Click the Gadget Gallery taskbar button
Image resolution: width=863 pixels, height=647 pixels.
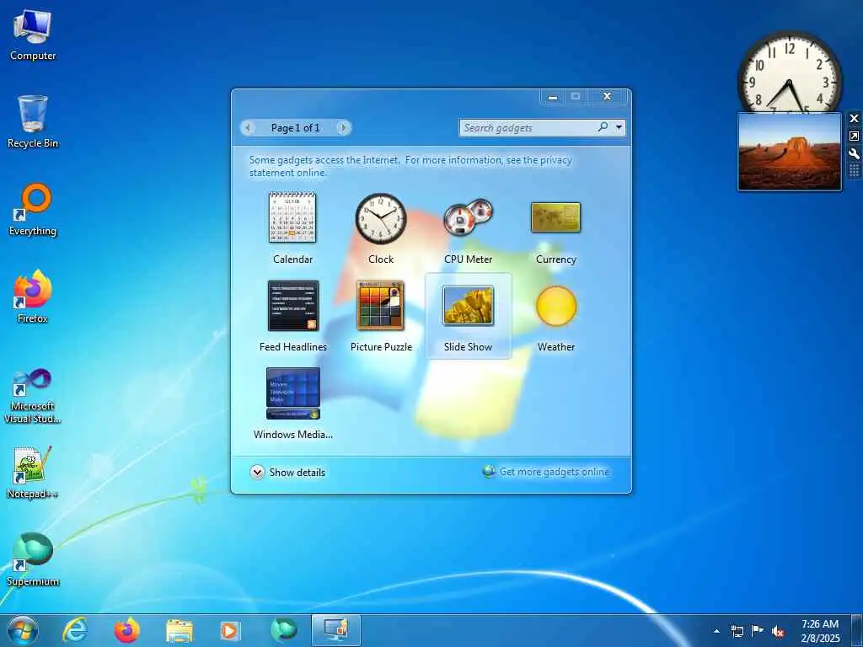point(335,630)
